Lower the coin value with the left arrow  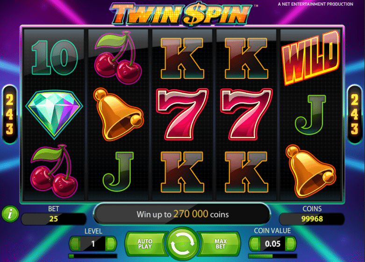point(255,244)
